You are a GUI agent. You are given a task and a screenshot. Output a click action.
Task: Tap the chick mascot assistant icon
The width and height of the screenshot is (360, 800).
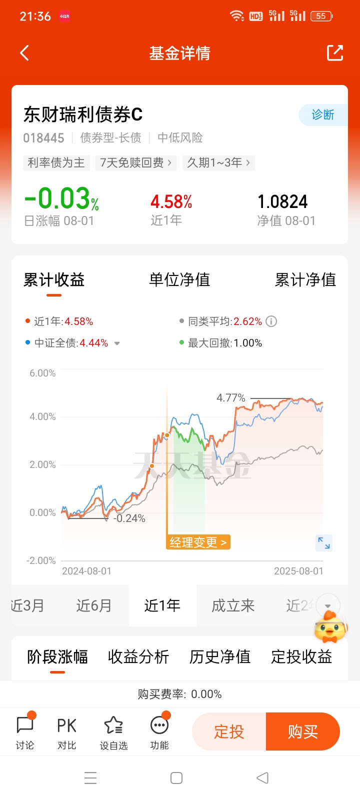point(329,627)
